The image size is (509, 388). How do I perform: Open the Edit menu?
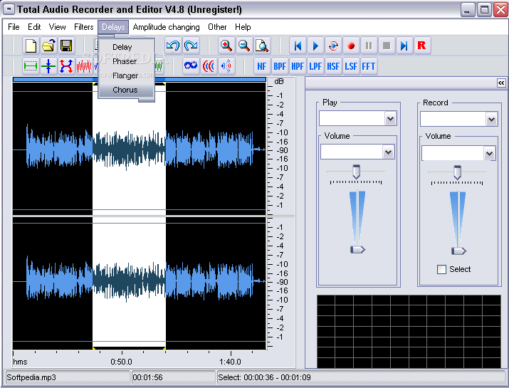pos(34,27)
